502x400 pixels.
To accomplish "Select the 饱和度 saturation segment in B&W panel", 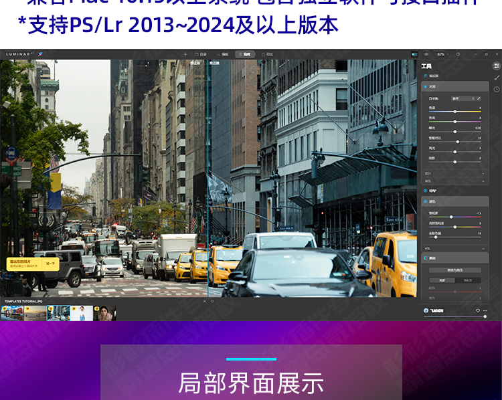I will (x=468, y=280).
